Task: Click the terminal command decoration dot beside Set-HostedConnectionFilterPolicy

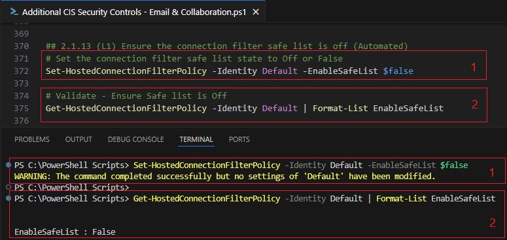Action: (x=9, y=165)
